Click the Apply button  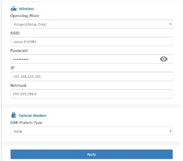(x=91, y=154)
